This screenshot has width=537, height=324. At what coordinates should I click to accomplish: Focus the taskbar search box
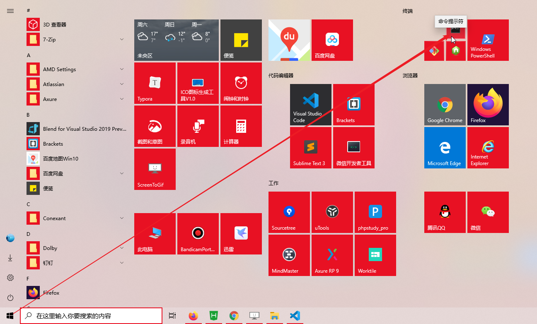click(91, 316)
